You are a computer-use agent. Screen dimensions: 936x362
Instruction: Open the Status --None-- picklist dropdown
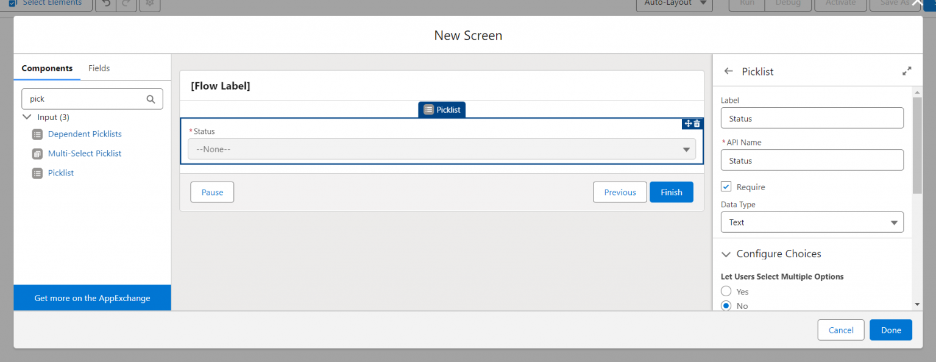[x=686, y=149]
